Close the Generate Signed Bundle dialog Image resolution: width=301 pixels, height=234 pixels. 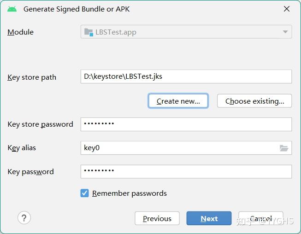pos(287,9)
